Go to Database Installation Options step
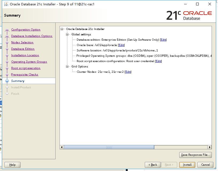 [x=32, y=36]
